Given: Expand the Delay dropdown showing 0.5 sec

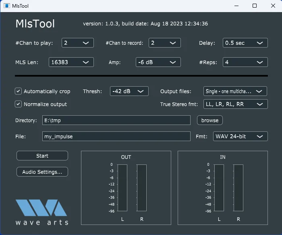Looking at the screenshot, I should tap(245, 43).
